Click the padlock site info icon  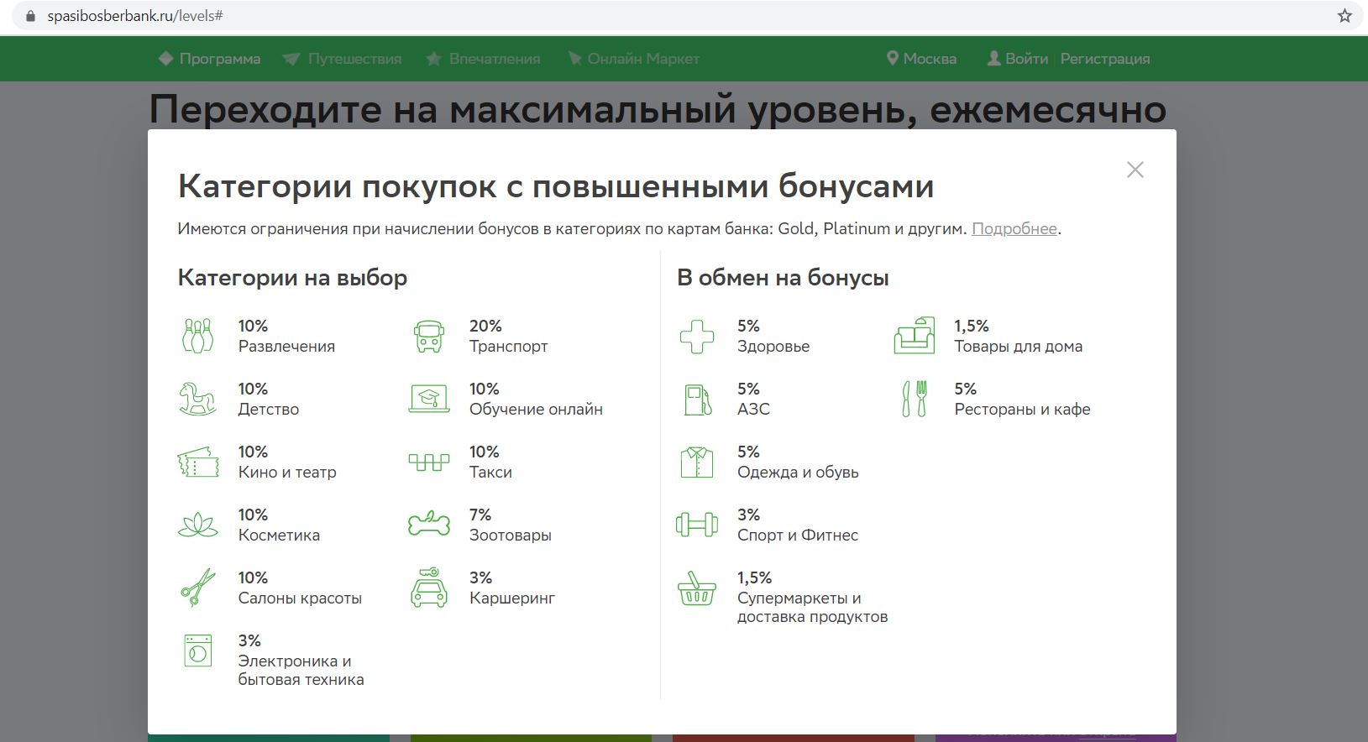pyautogui.click(x=32, y=16)
